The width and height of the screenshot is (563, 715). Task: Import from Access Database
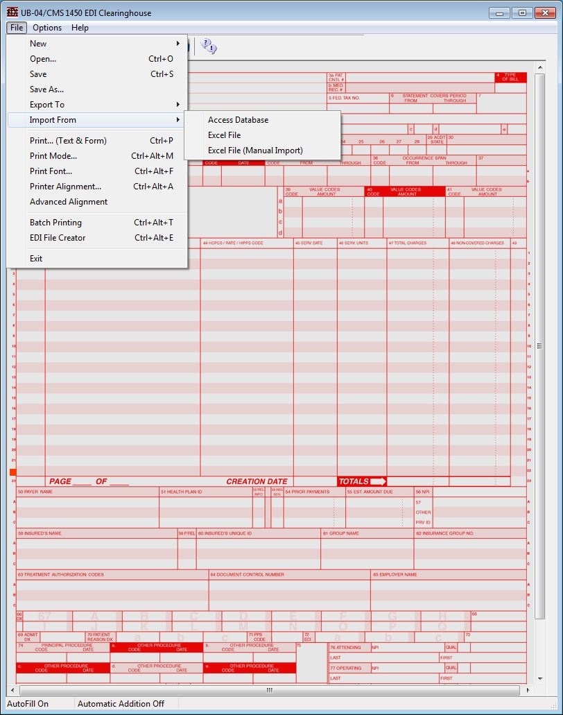[x=263, y=120]
